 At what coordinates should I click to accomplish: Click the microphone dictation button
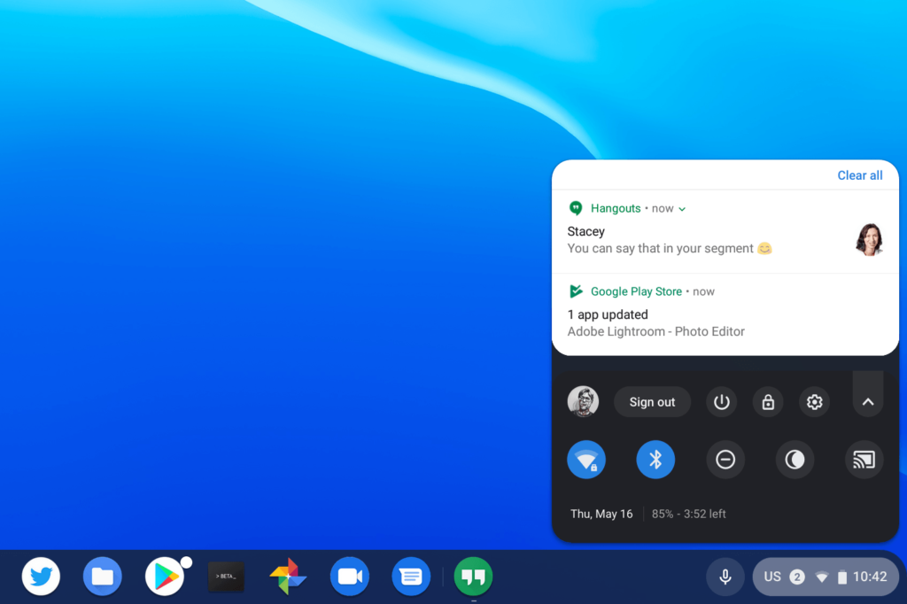725,577
